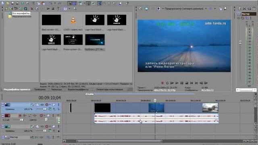Open What's This help icon
Viewport: 258px width, 145px height.
[x=127, y=3]
